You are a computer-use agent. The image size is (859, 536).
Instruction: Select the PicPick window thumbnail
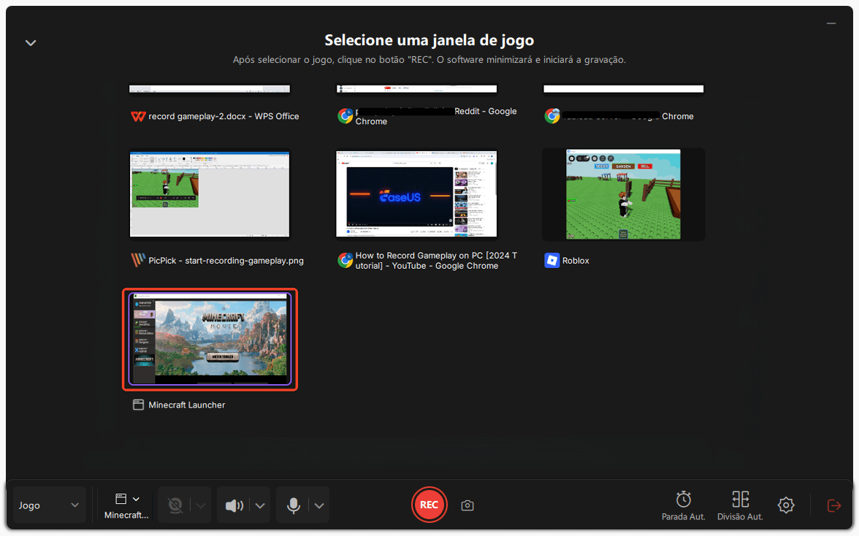(x=210, y=194)
